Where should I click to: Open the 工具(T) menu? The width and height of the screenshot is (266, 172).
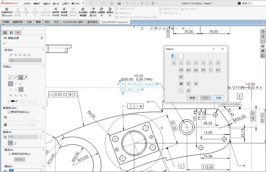click(65, 4)
